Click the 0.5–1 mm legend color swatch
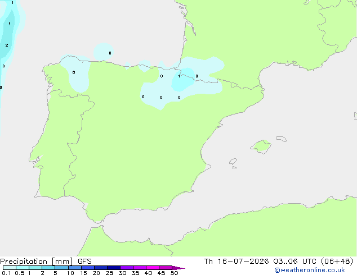Viewport: 357px width, 275px height. [x=23, y=268]
